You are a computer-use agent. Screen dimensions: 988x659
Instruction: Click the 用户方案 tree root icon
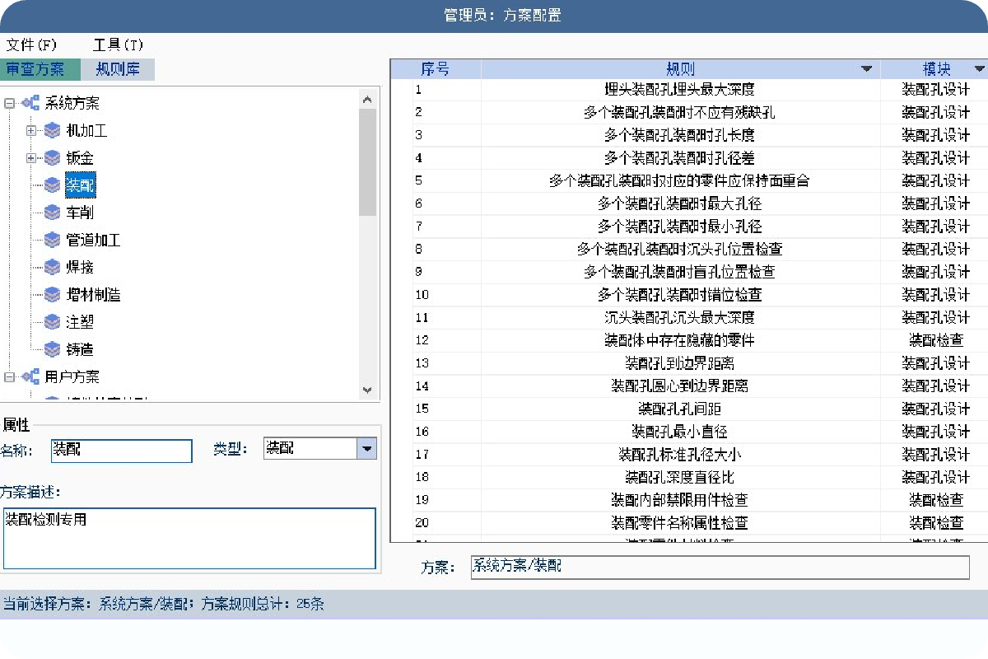click(30, 376)
